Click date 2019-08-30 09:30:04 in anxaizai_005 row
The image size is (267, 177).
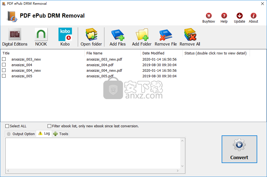(x=159, y=76)
